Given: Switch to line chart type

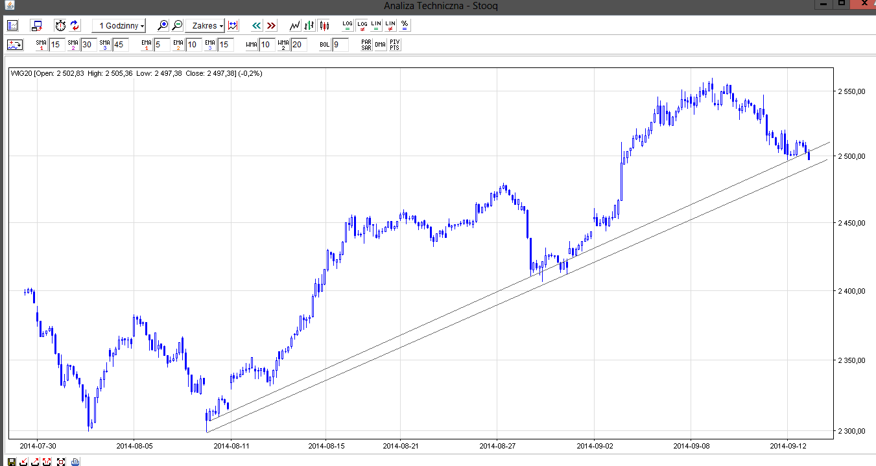Looking at the screenshot, I should point(295,25).
